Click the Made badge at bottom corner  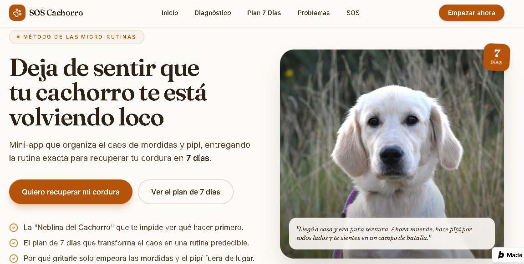coord(509,255)
